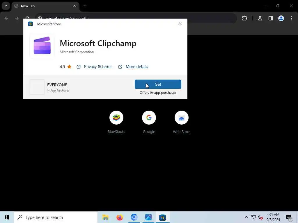Click the Microsoft Clipchamp title text

(x=98, y=44)
